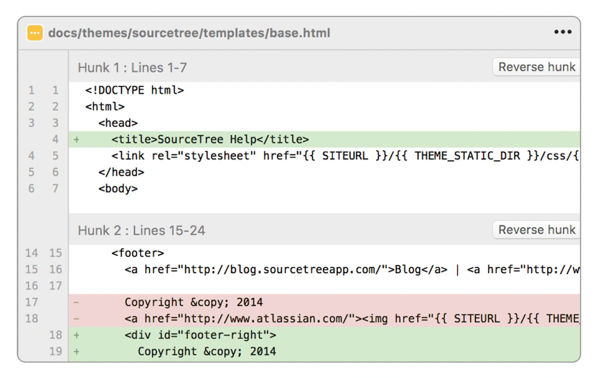The height and width of the screenshot is (378, 598).
Task: Select the added SourceTree Help title line
Action: (210, 139)
